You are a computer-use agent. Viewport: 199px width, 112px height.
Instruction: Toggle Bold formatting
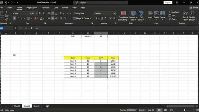(14, 18)
